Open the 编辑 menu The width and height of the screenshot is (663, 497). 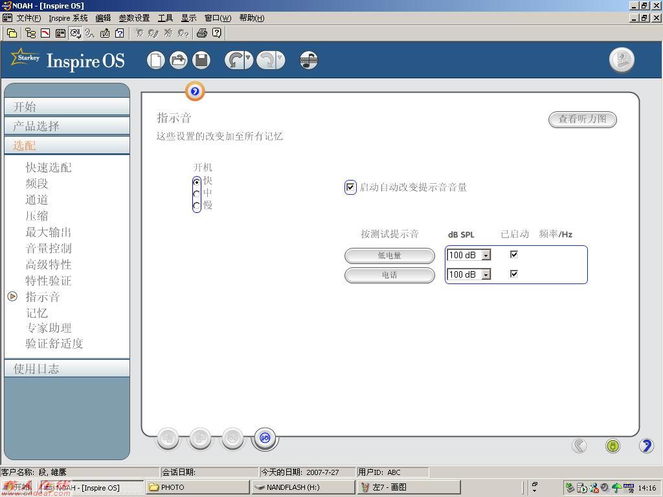[x=103, y=17]
